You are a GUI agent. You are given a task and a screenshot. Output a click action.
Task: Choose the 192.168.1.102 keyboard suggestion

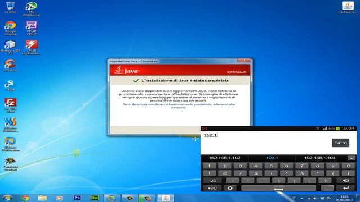pos(224,158)
